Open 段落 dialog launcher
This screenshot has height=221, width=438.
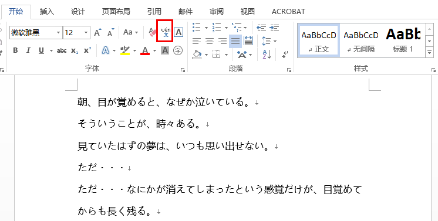click(x=289, y=70)
